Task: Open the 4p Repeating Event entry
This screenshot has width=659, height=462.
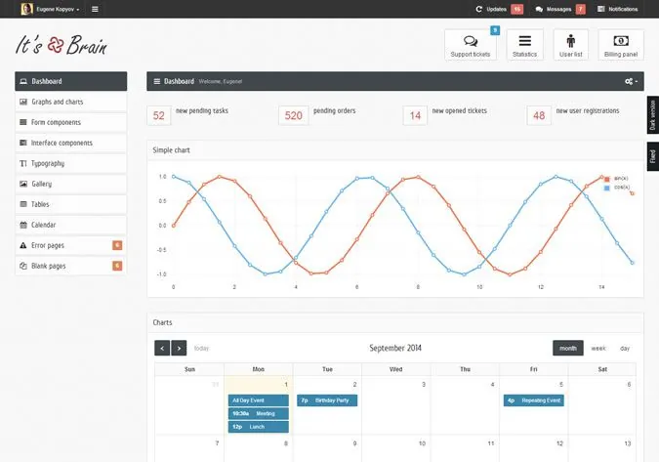Action: pos(534,400)
